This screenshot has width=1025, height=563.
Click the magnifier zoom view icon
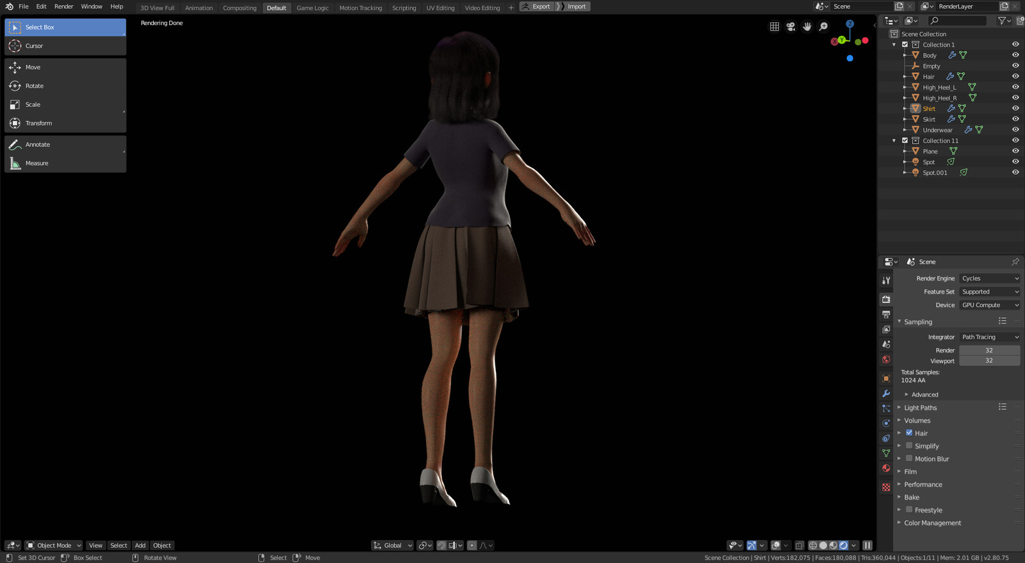point(824,26)
